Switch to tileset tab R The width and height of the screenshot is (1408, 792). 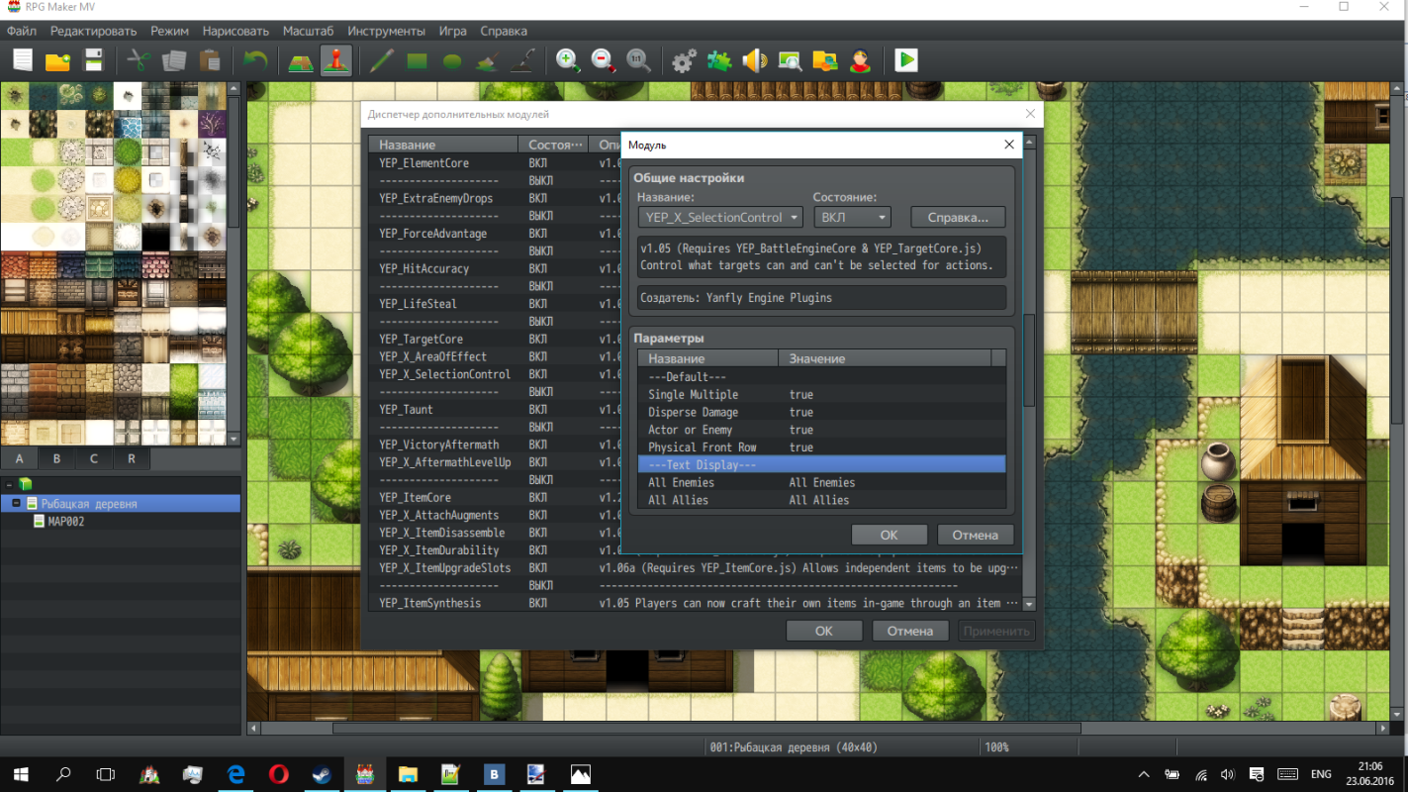pyautogui.click(x=132, y=458)
